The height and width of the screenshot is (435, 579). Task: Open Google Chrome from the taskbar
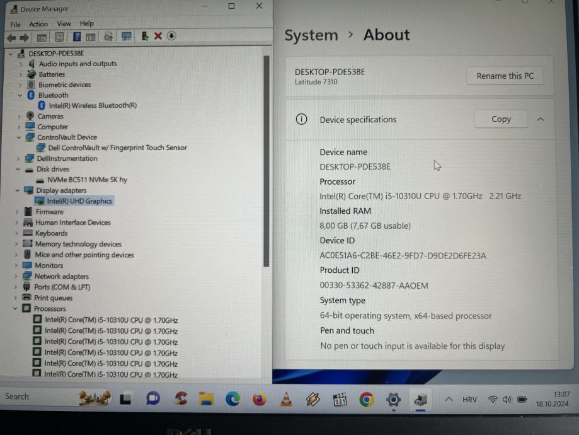(367, 400)
